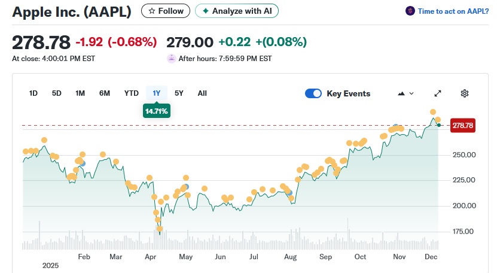The height and width of the screenshot is (273, 497).
Task: Click the mountain chart type icon
Action: point(401,93)
